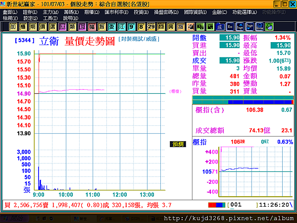Click the 類 toolbar icon
Screen dimensions: 297x223
72,27
